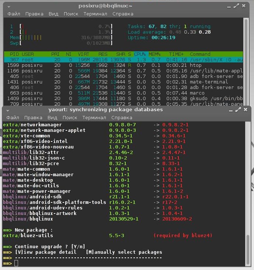Sort htop by PID column header
Viewport: 254px width, 270px height.
[x=14, y=54]
